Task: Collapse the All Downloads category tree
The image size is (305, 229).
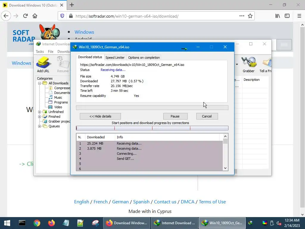Action: point(40,83)
